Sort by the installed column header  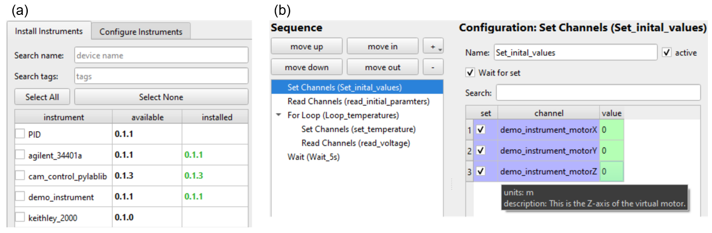tap(216, 117)
